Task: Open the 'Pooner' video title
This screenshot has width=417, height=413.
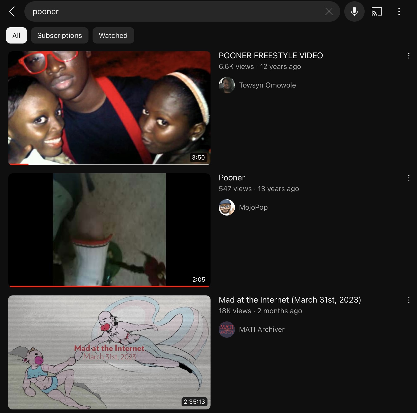Action: [232, 178]
